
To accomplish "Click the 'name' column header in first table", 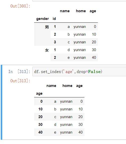I will [65, 11].
